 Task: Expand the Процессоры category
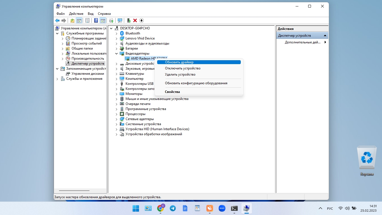pos(117,114)
